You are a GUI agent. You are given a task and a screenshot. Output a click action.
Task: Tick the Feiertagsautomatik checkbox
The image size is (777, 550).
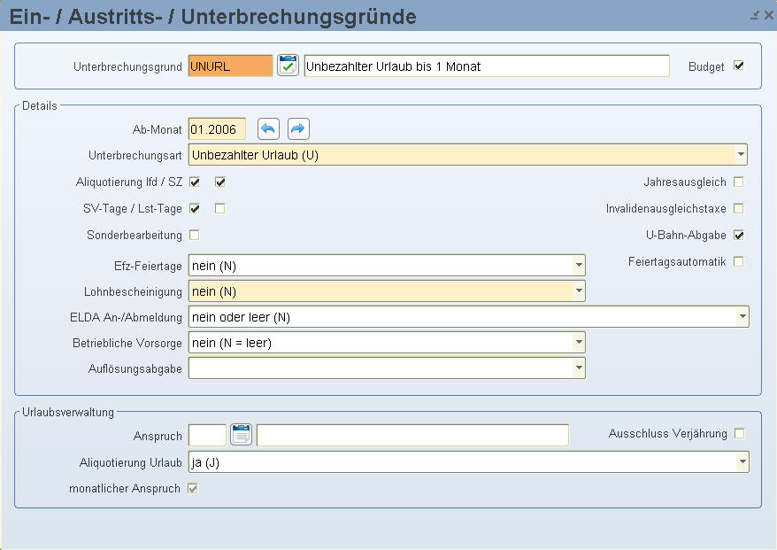click(x=739, y=262)
